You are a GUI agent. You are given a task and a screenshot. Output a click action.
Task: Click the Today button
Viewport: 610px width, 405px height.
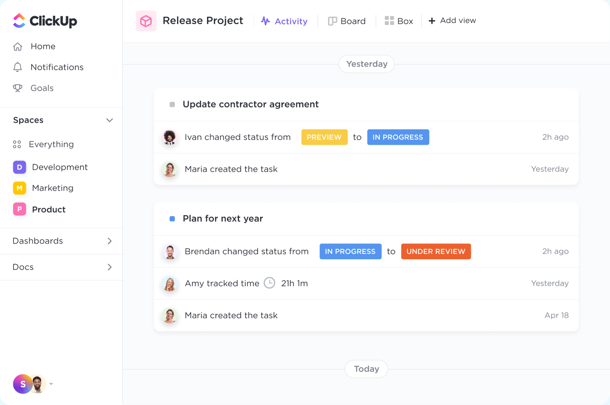pyautogui.click(x=366, y=369)
